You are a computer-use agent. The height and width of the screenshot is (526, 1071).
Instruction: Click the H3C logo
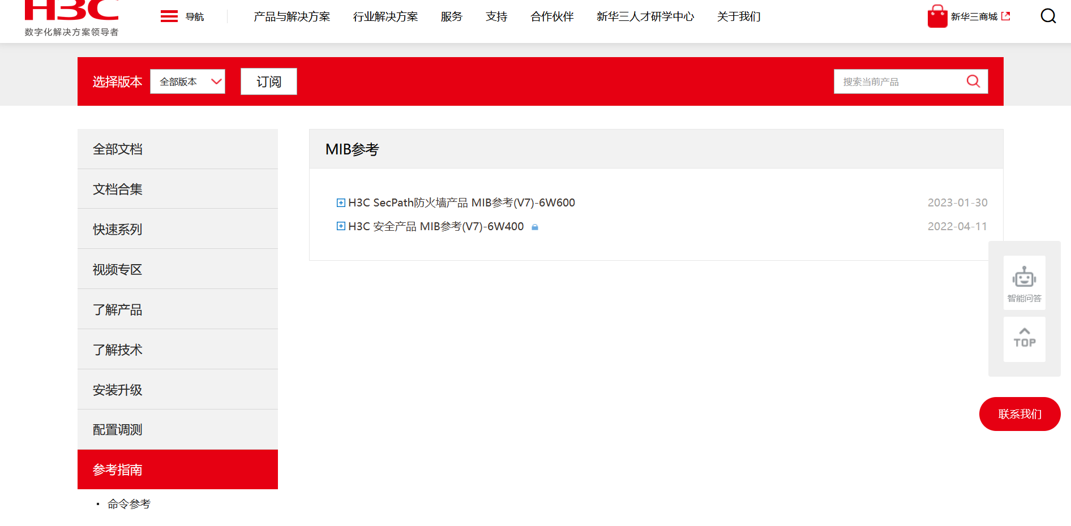pyautogui.click(x=72, y=18)
